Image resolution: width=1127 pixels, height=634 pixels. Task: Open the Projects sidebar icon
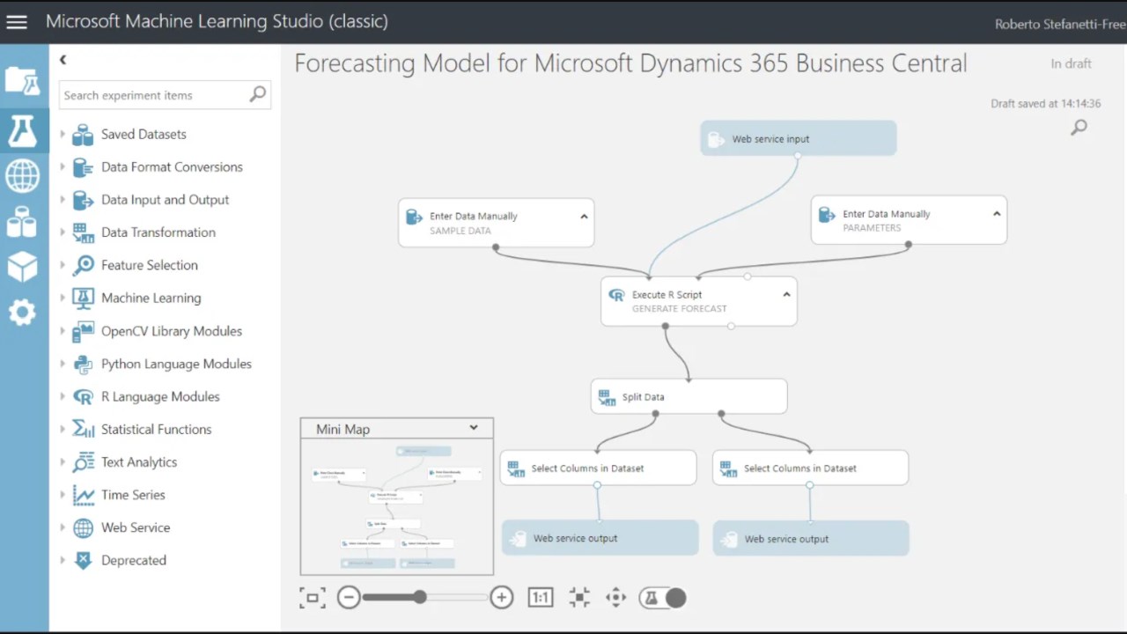(22, 81)
